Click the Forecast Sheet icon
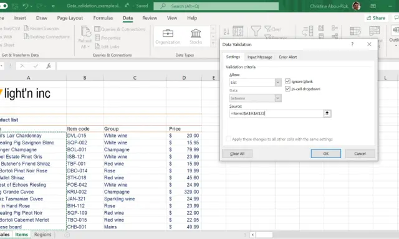This screenshot has width=399, height=239. pos(374,30)
